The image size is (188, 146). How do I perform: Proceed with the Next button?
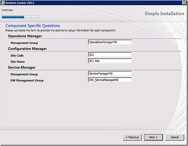pos(153,137)
